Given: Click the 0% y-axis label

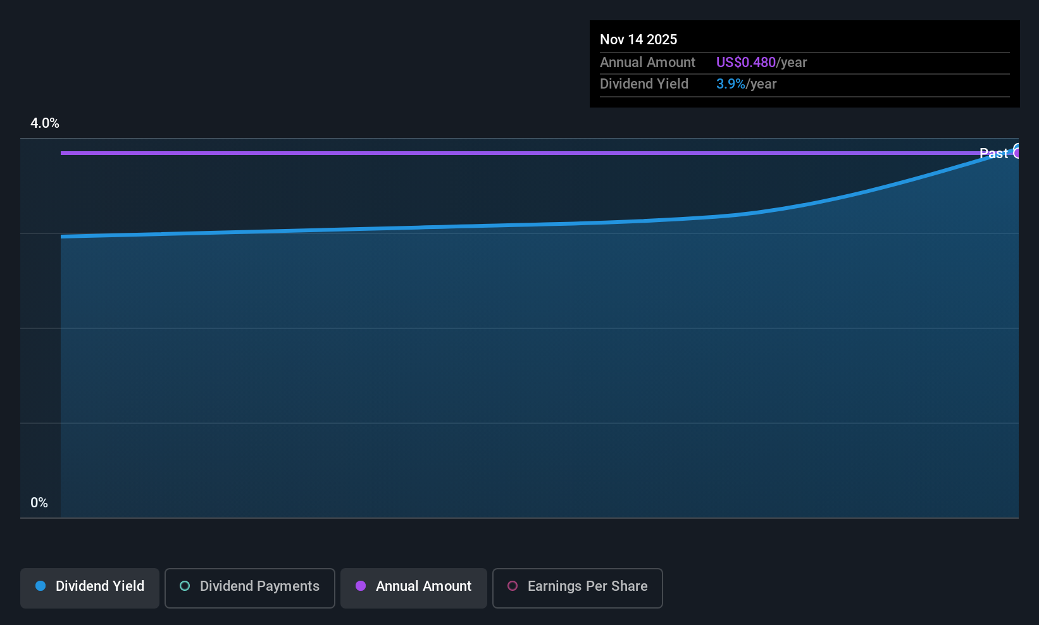Looking at the screenshot, I should [x=39, y=503].
